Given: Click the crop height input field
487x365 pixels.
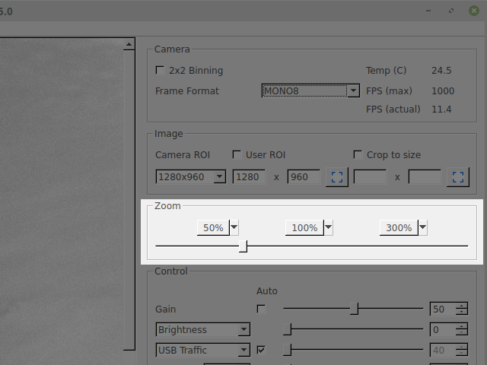Looking at the screenshot, I should click(425, 176).
